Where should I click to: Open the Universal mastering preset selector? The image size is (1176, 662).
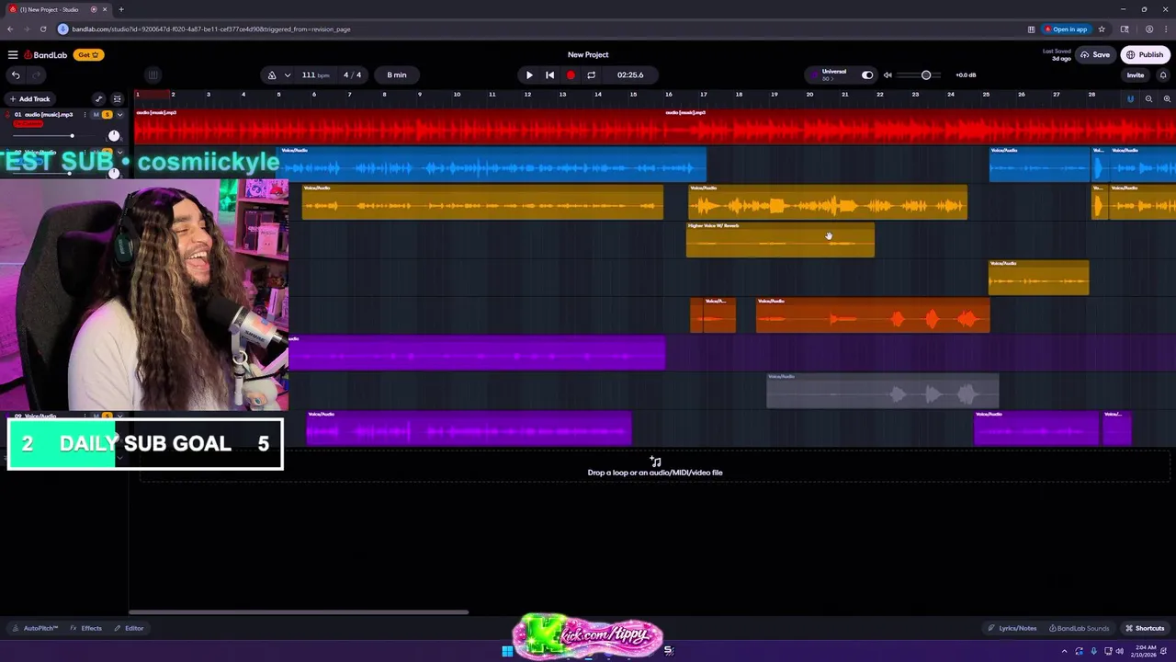[x=833, y=74]
